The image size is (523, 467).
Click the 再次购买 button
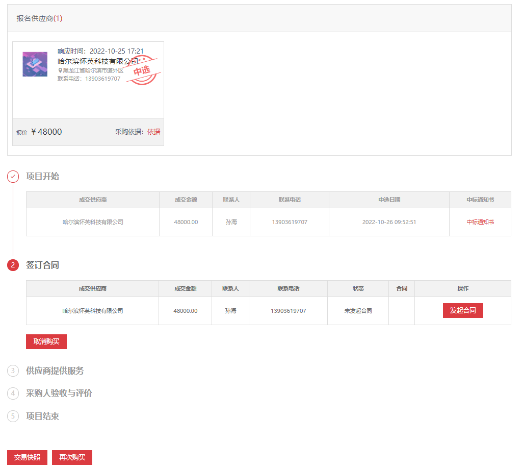point(72,458)
